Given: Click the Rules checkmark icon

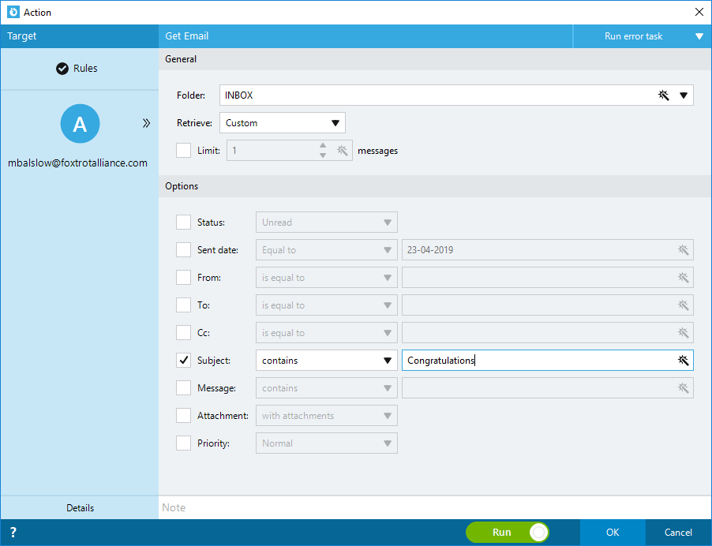Looking at the screenshot, I should pos(62,69).
